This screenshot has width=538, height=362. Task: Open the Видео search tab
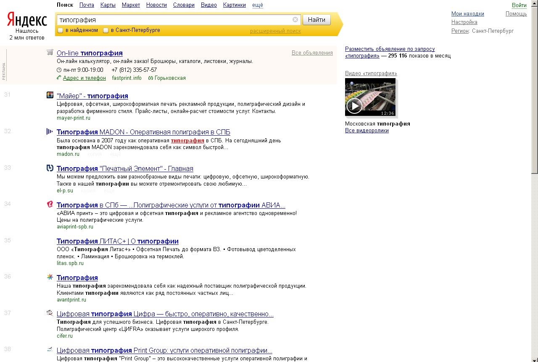209,5
